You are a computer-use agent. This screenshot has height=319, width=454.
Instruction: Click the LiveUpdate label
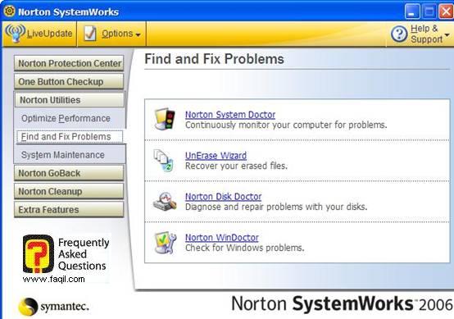click(x=49, y=34)
